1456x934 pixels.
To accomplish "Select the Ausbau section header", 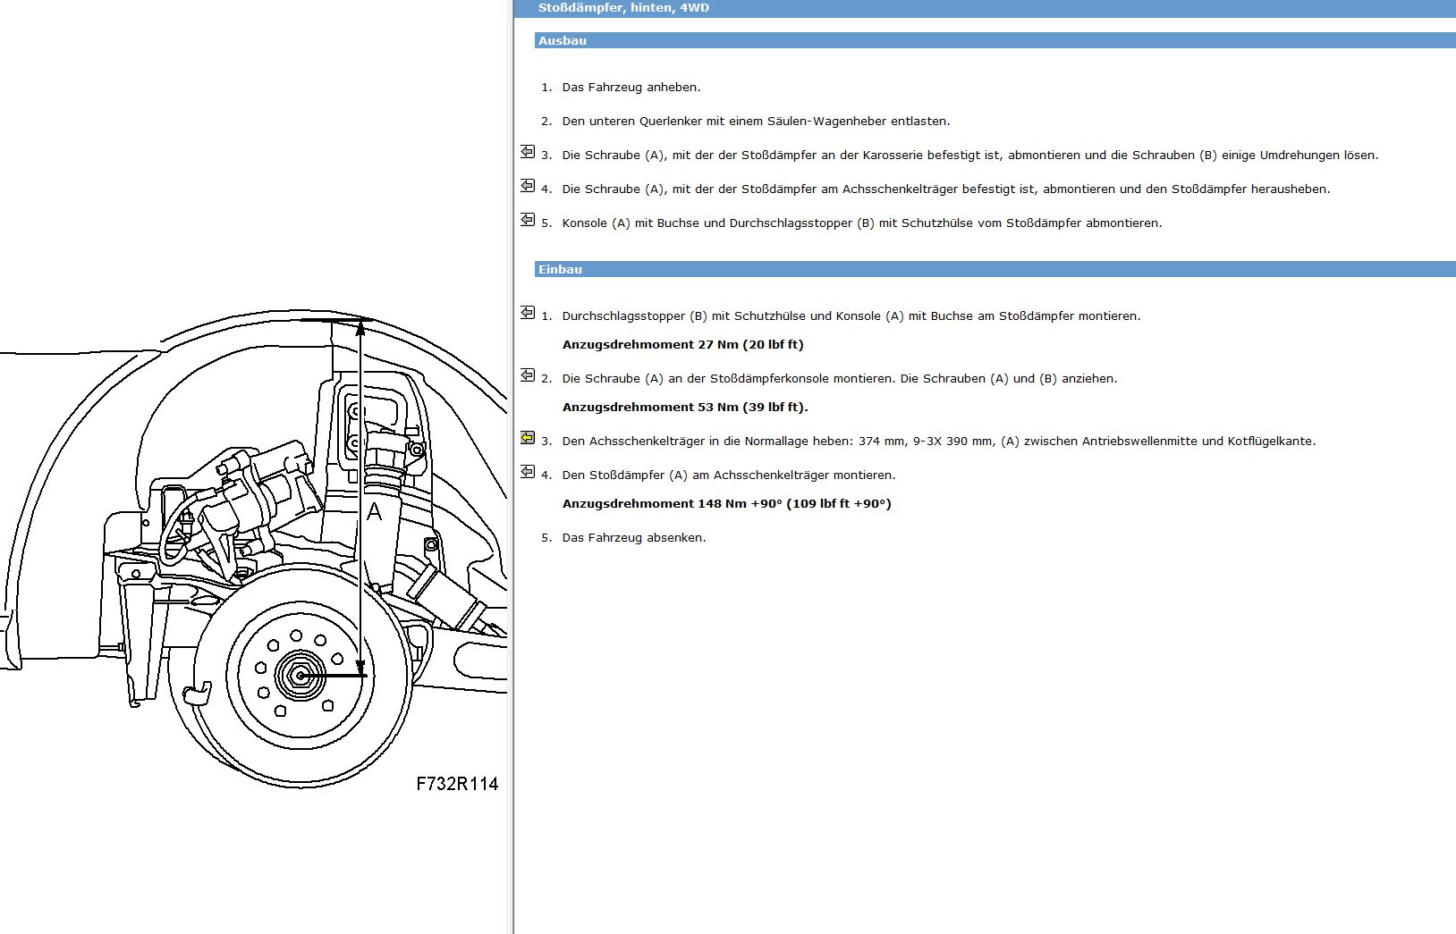I will pyautogui.click(x=995, y=40).
